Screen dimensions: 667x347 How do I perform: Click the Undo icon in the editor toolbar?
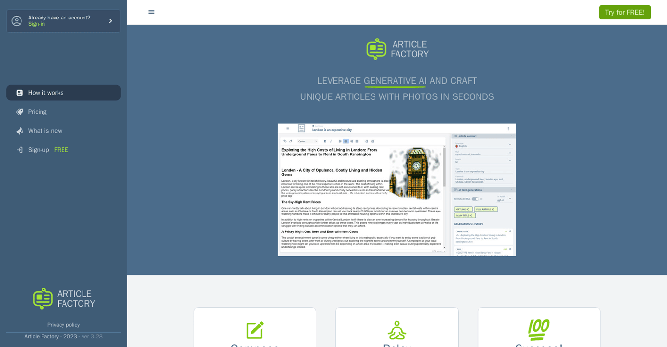point(285,141)
